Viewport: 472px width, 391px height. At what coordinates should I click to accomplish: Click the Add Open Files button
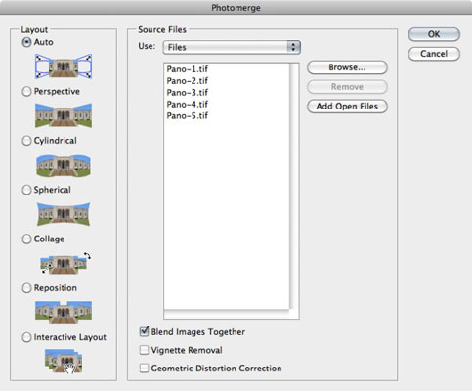pyautogui.click(x=347, y=107)
